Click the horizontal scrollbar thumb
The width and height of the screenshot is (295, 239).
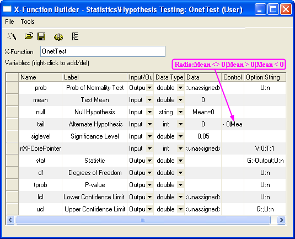[x=143, y=220]
